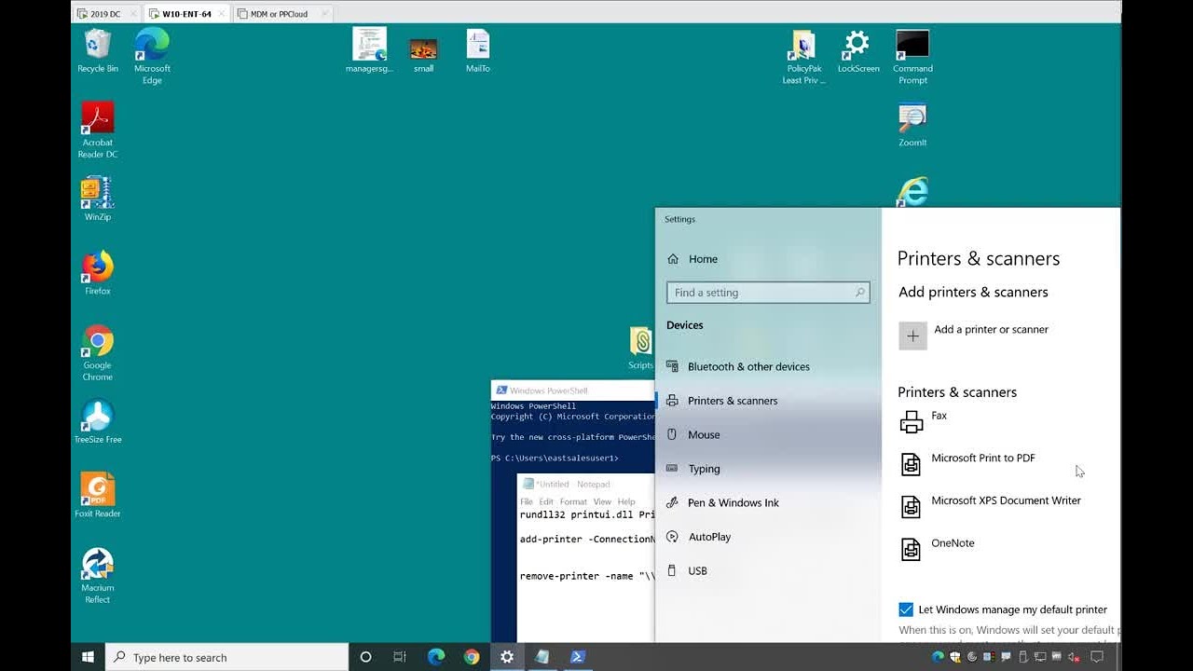The image size is (1193, 671).
Task: Select the Foxit Reader desktop icon
Action: pos(98,495)
